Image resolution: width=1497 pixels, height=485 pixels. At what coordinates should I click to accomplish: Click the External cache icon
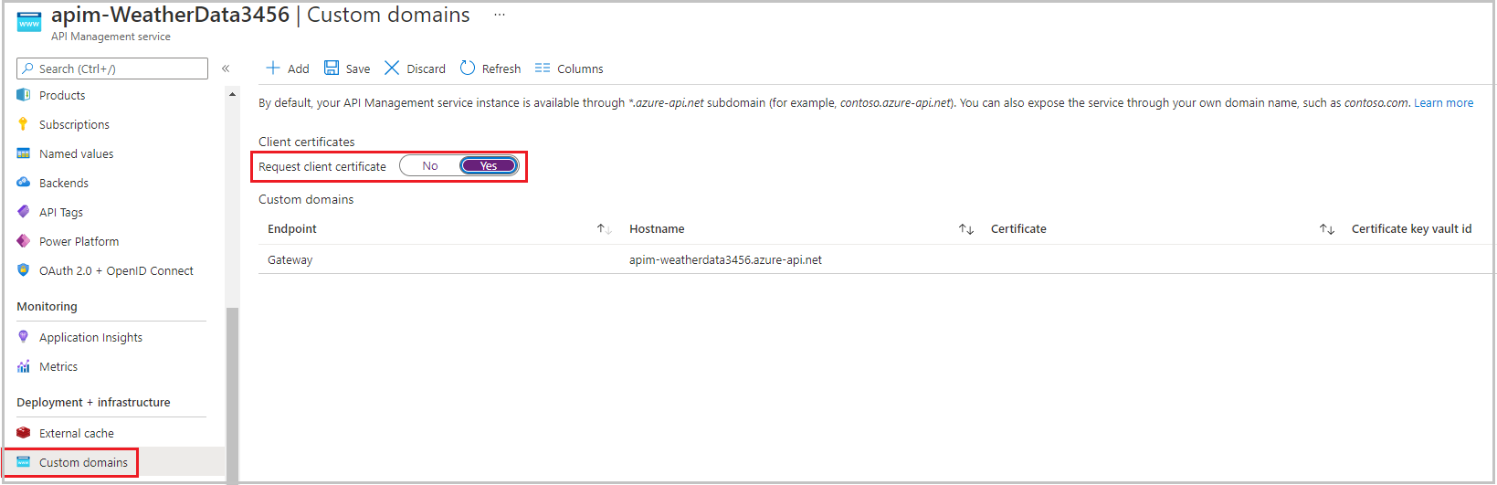click(x=24, y=433)
